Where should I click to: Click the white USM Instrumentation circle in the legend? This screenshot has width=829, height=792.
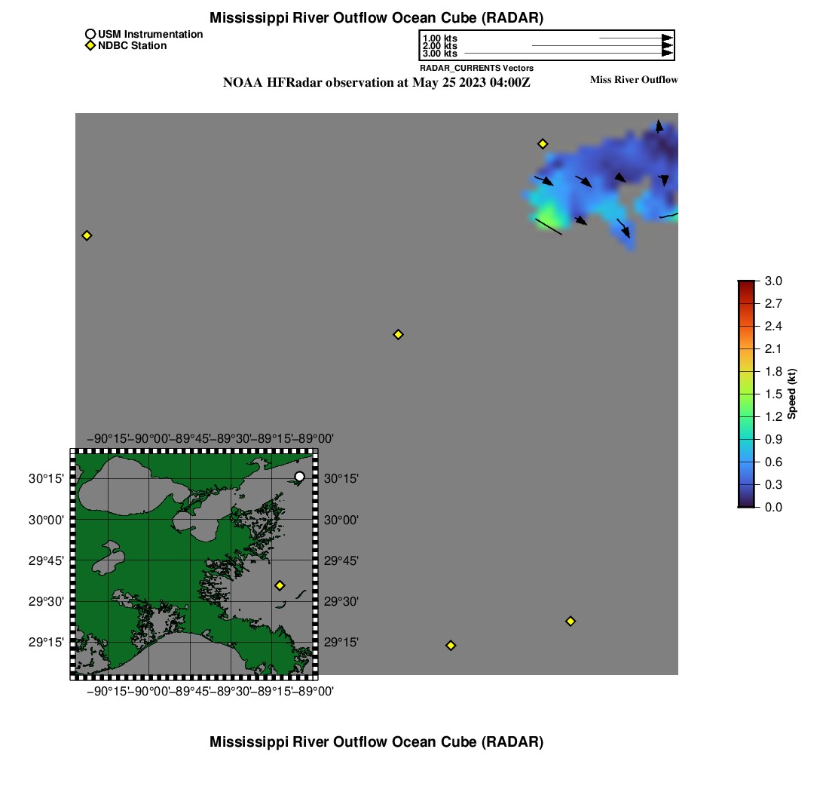[x=90, y=34]
